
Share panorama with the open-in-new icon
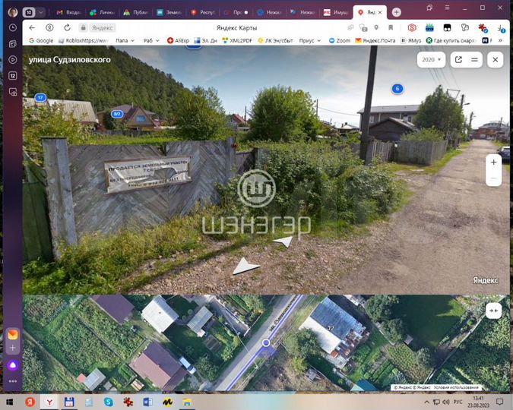(458, 59)
